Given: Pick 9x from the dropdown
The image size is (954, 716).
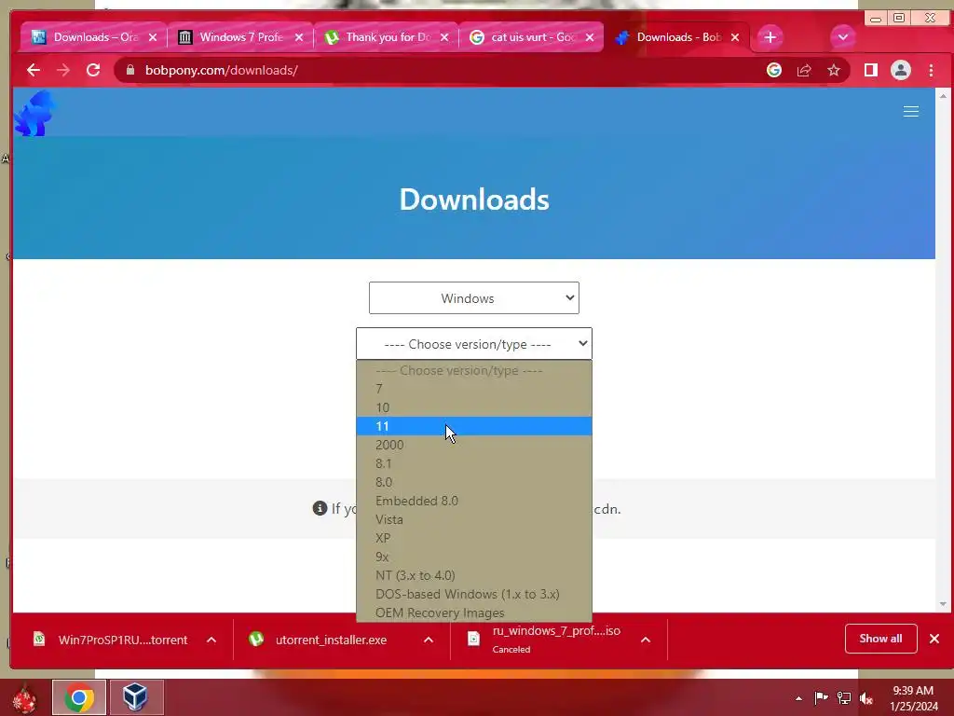Looking at the screenshot, I should pos(474,557).
